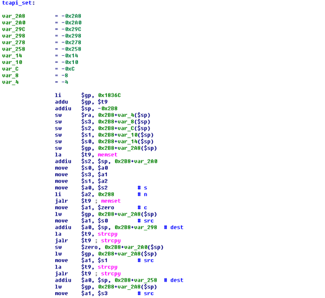Click var_2A0 in the 'sw $zero' line
Screen dimensions: 325x298
(x=136, y=247)
